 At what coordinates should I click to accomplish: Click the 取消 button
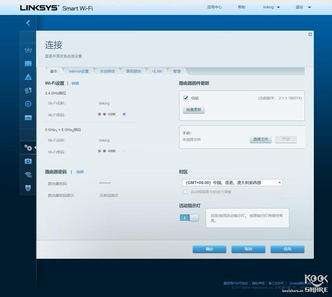click(x=248, y=249)
